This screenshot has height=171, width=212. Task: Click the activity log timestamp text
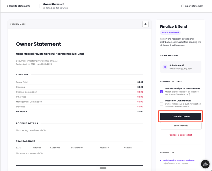pos(175,164)
